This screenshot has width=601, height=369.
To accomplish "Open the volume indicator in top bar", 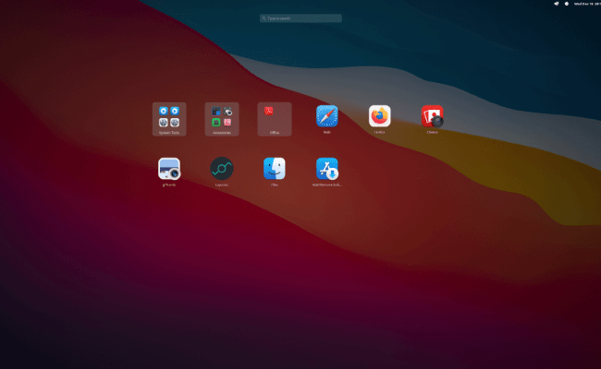I will [x=556, y=4].
